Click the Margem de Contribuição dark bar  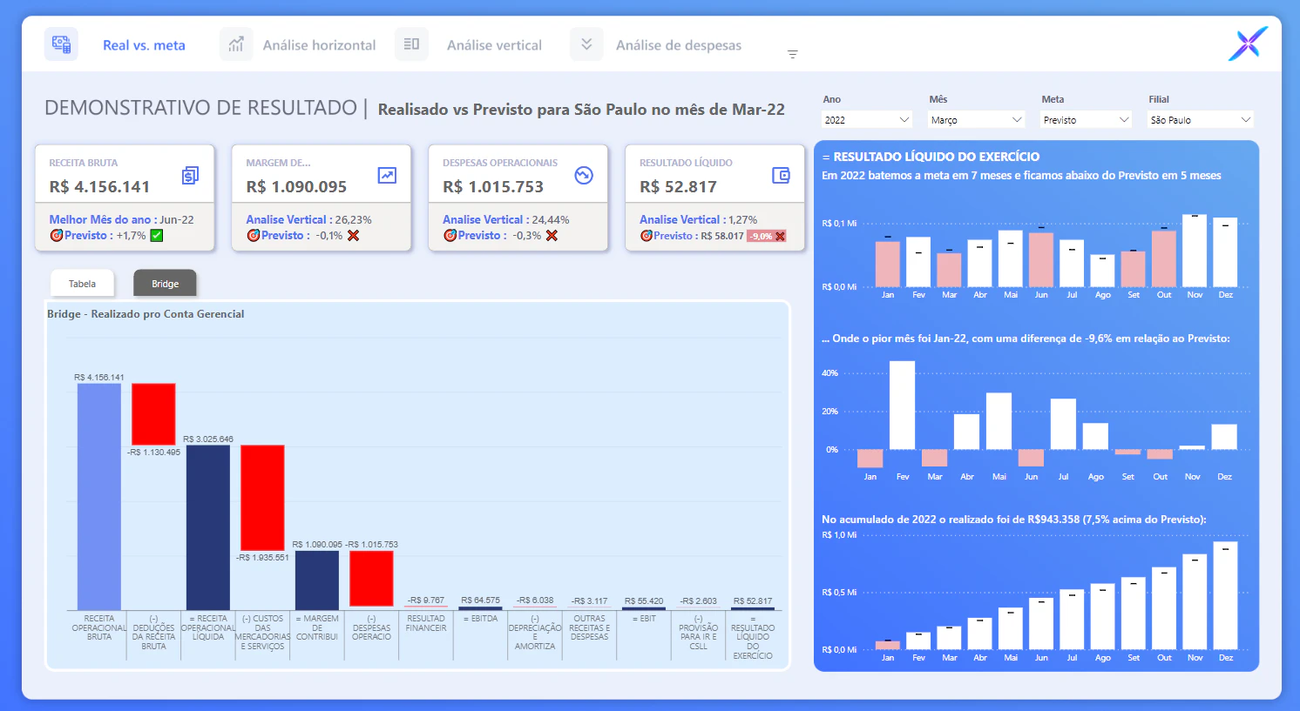pyautogui.click(x=317, y=580)
